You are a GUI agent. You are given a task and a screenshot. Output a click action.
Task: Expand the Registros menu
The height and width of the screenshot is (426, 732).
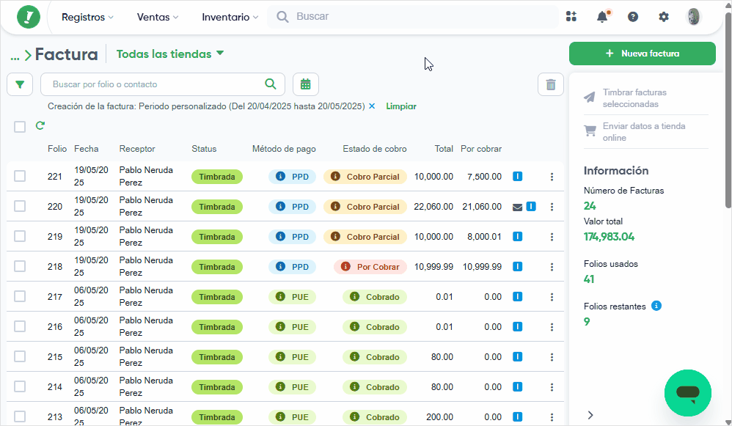click(87, 18)
